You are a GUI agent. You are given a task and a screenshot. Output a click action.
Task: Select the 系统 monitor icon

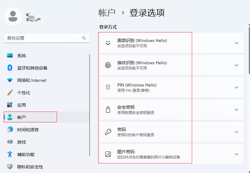pos(10,56)
